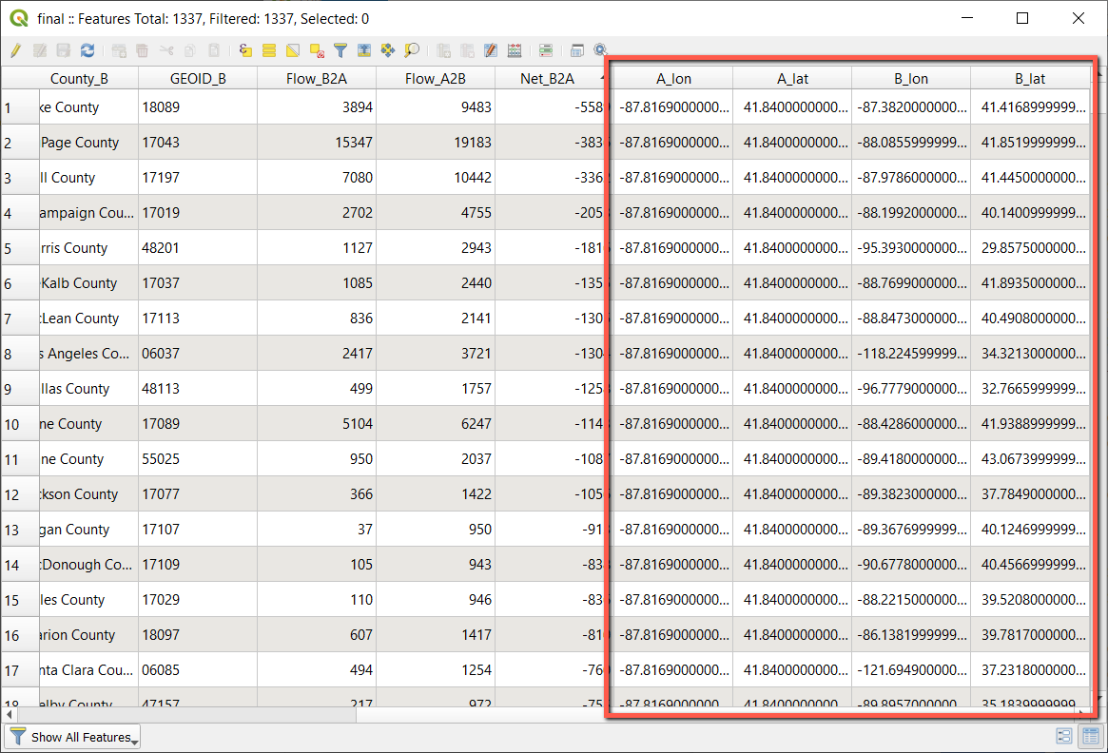The height and width of the screenshot is (753, 1108).
Task: Zoom map to selected rows
Action: tap(412, 50)
